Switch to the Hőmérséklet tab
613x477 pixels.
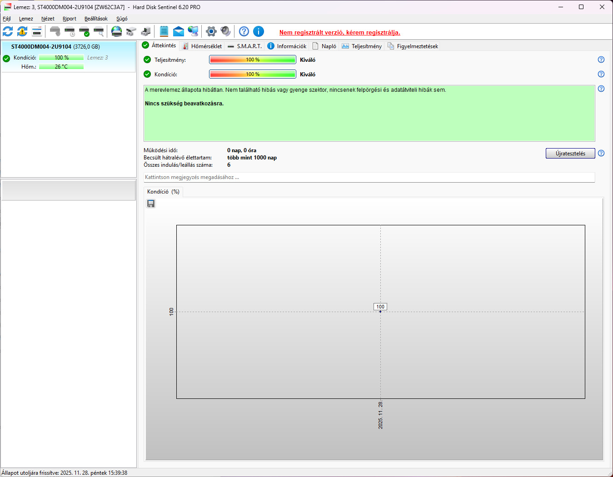tap(202, 46)
